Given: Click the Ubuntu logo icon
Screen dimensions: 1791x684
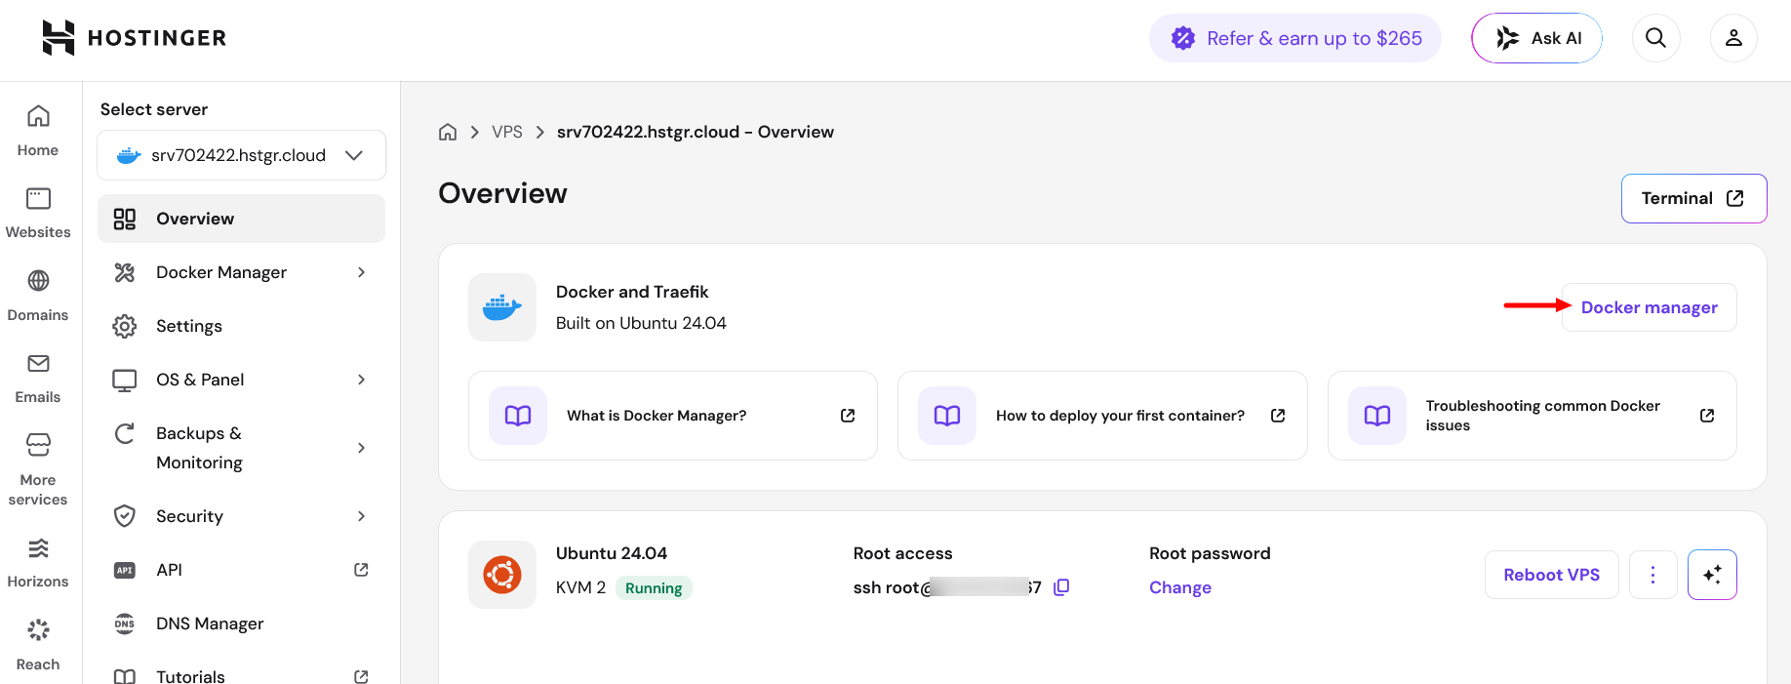Looking at the screenshot, I should tap(502, 575).
